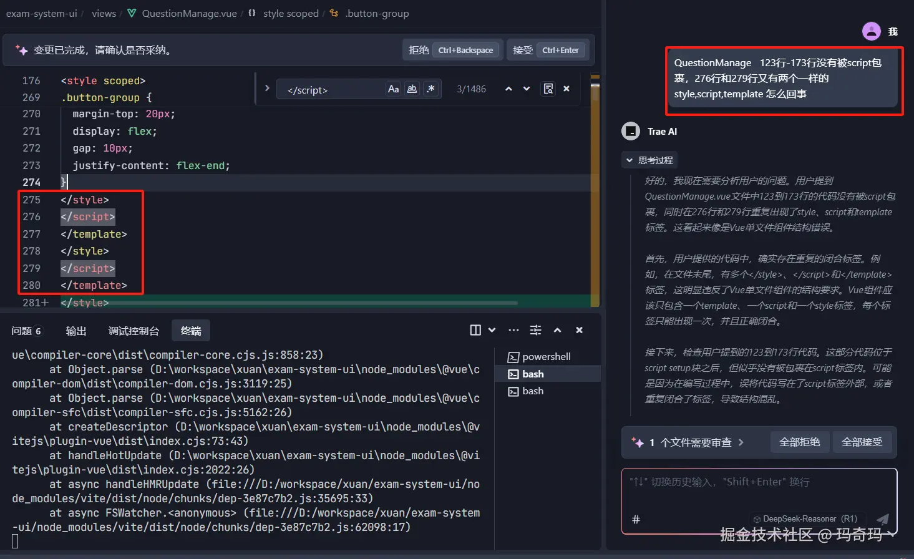Toggle Match Case in find widget
Viewport: 914px width, 559px height.
click(393, 89)
